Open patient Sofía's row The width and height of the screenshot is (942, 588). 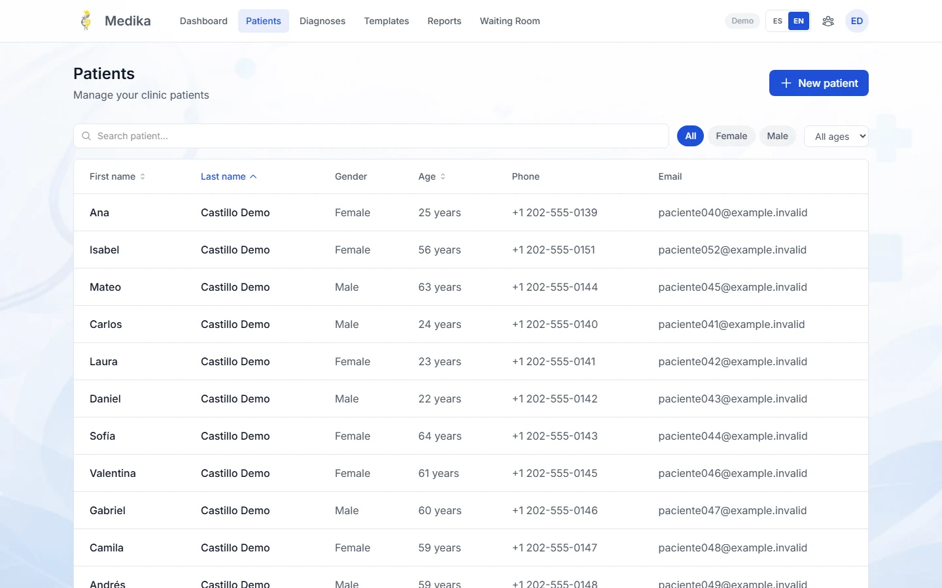[x=471, y=436]
